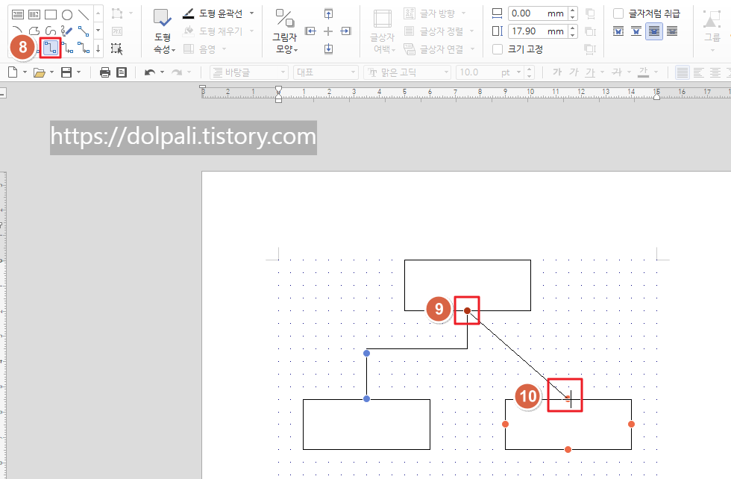
Task: Select the Straight Line drawing tool
Action: tap(84, 14)
